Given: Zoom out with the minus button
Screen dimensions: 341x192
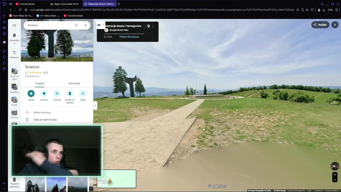Looking at the screenshot, I should pos(335,180).
